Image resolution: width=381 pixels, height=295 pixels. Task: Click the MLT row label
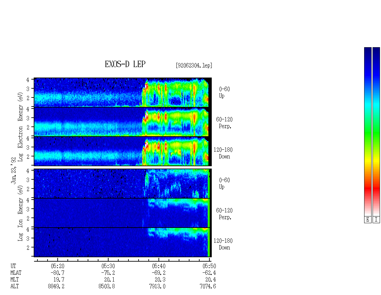click(x=14, y=280)
